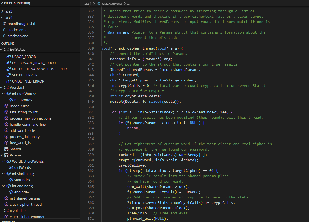
Task: Open the crackserver.c breadcrumb item
Action: tap(112, 4)
